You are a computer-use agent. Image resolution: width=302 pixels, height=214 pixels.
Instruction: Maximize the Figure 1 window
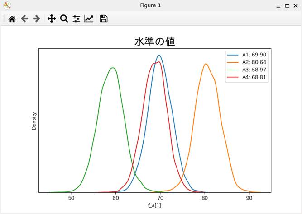pyautogui.click(x=287, y=5)
